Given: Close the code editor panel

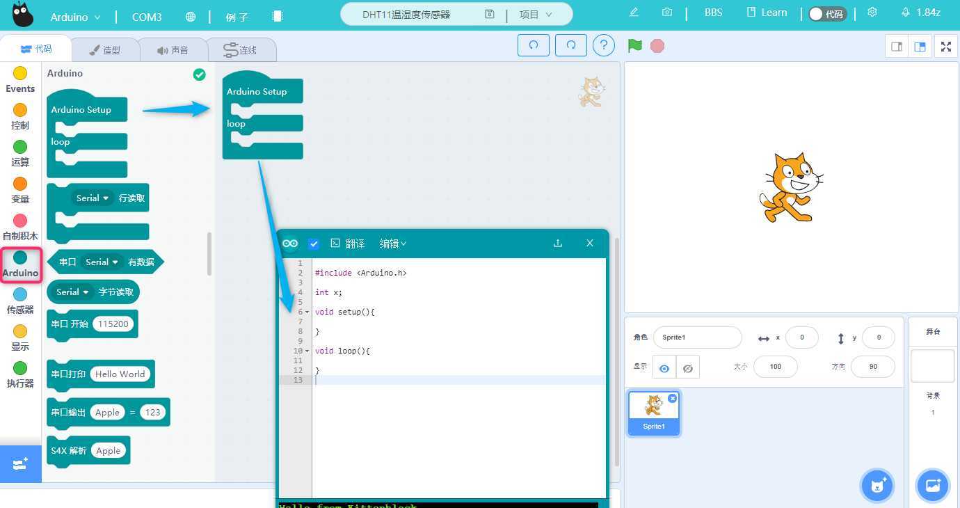Looking at the screenshot, I should [590, 243].
